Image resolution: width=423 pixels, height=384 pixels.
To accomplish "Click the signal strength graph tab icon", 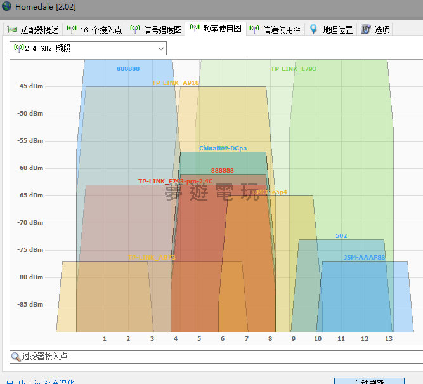I will pos(135,30).
